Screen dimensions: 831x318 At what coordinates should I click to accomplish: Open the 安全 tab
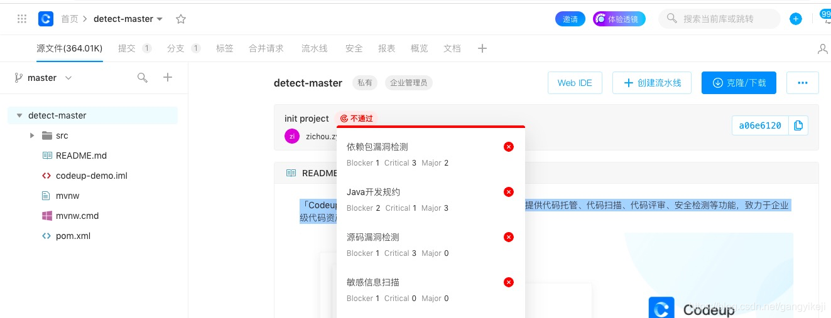click(x=354, y=48)
